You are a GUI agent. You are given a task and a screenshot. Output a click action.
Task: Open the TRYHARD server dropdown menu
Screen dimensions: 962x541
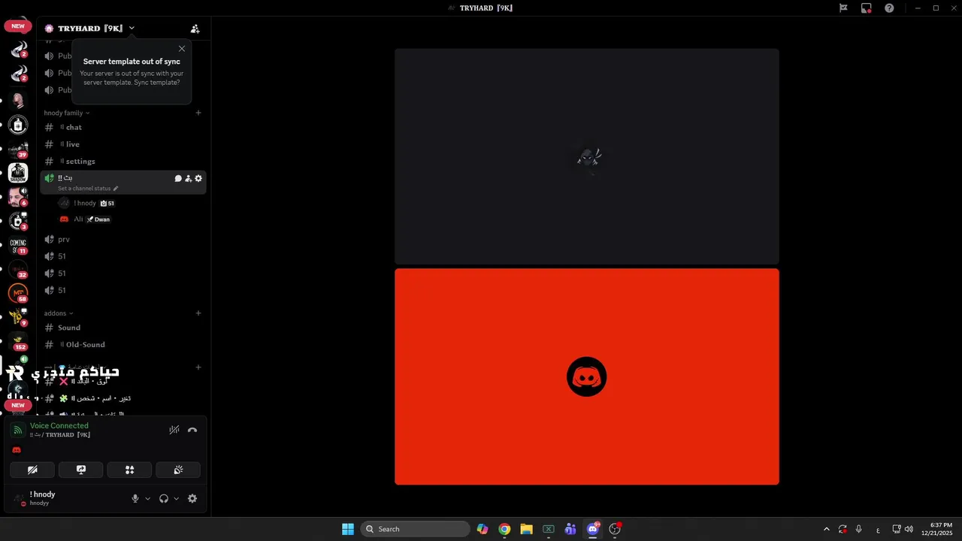pyautogui.click(x=132, y=29)
